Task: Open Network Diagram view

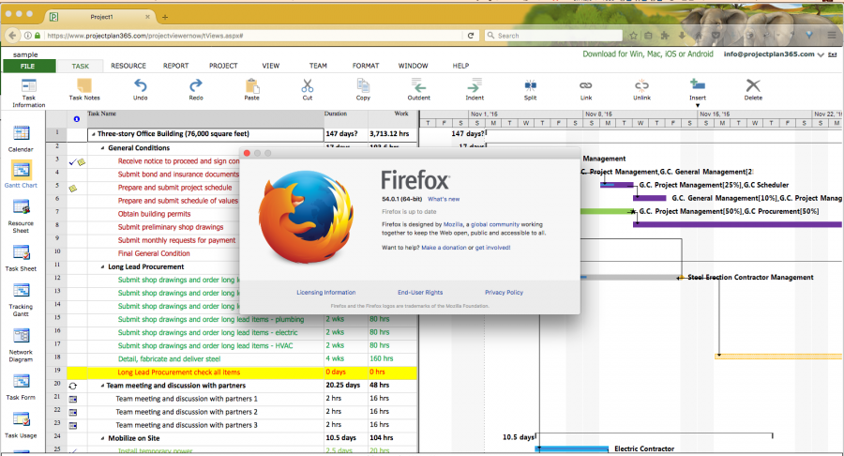Action: click(x=21, y=345)
